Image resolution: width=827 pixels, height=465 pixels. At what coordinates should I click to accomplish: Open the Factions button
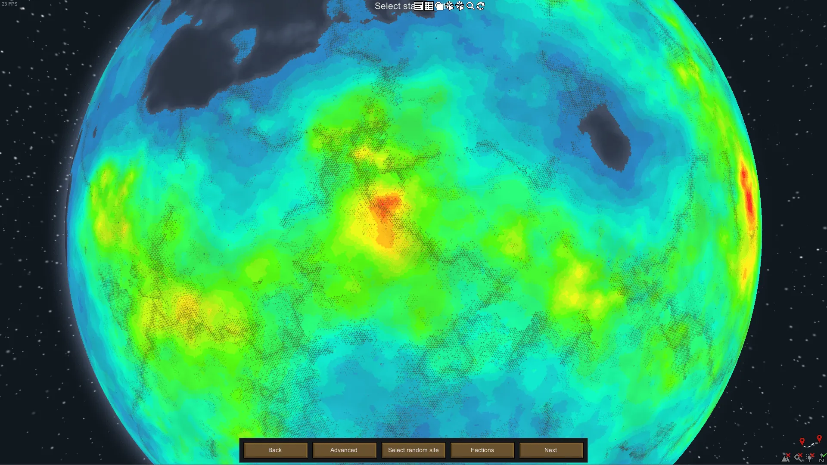482,450
